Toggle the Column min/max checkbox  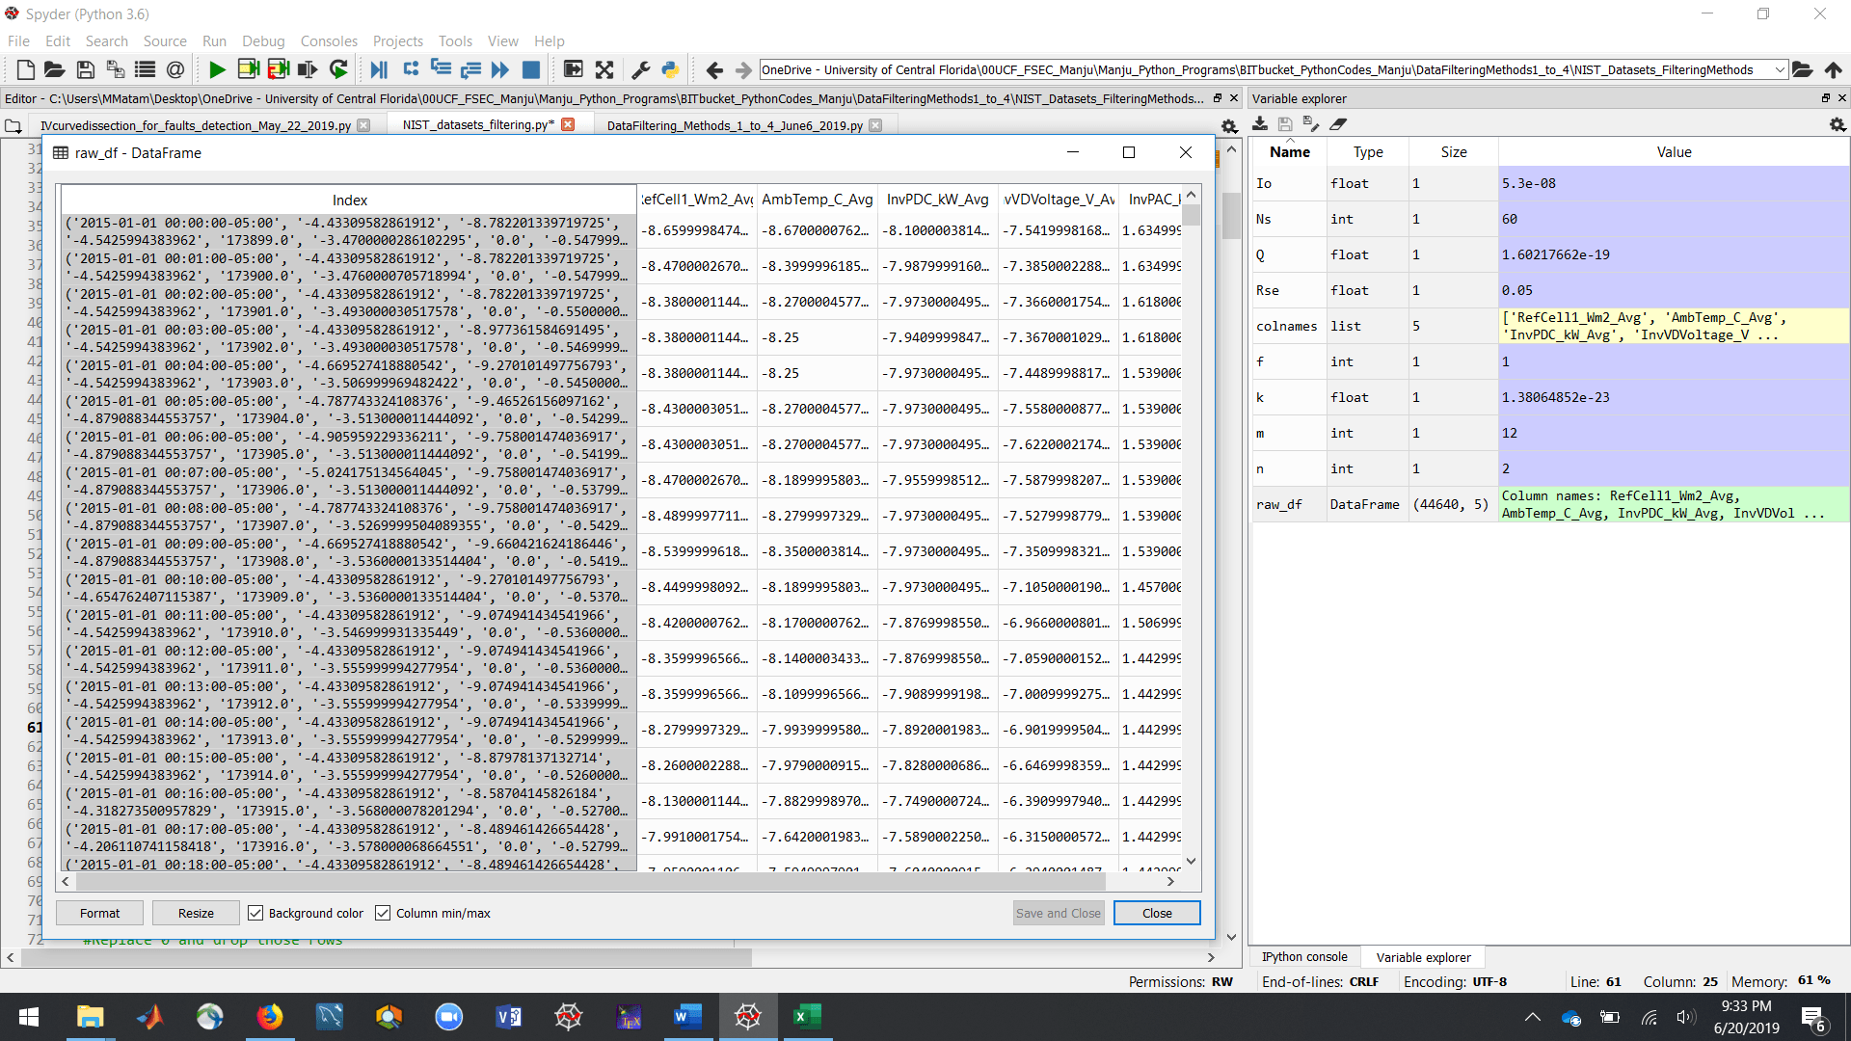click(383, 913)
